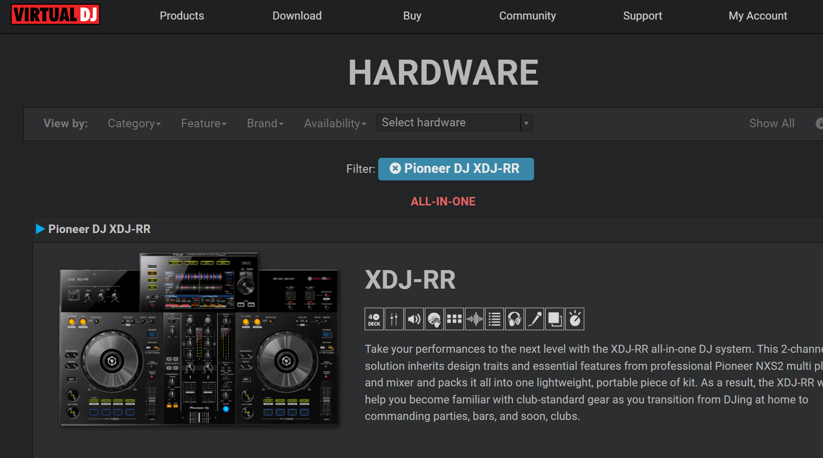This screenshot has width=823, height=458.
Task: Click the waveform display feature icon
Action: (474, 319)
